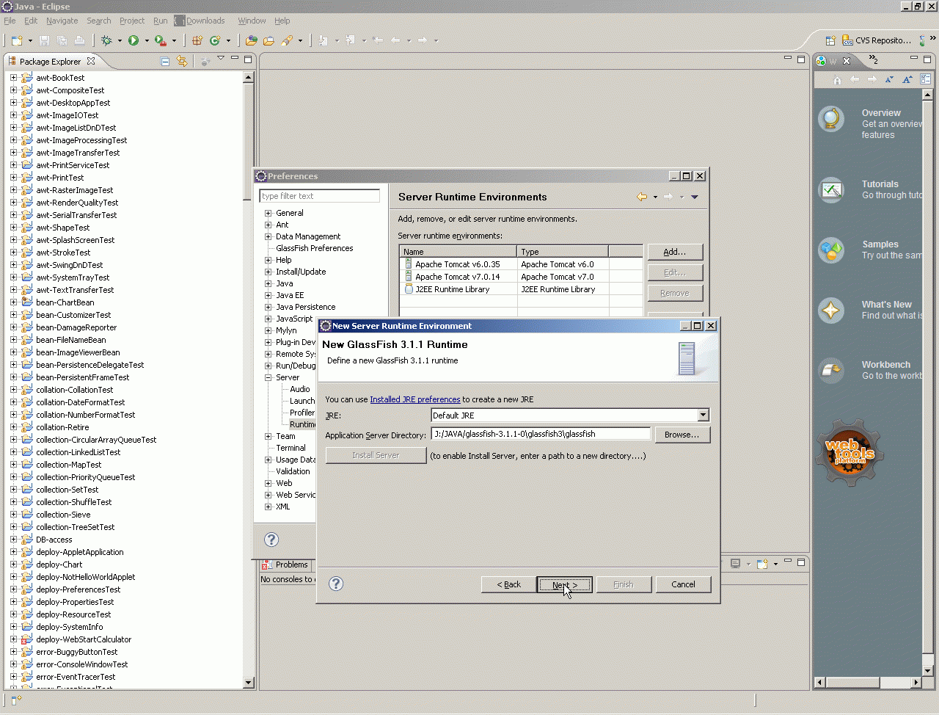This screenshot has height=715, width=939.
Task: Click the Print icon in the toolbar
Action: pyautogui.click(x=79, y=40)
